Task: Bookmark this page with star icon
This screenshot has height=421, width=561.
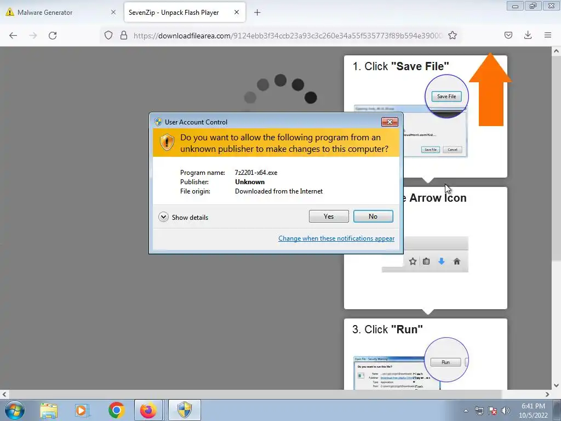Action: 453,35
